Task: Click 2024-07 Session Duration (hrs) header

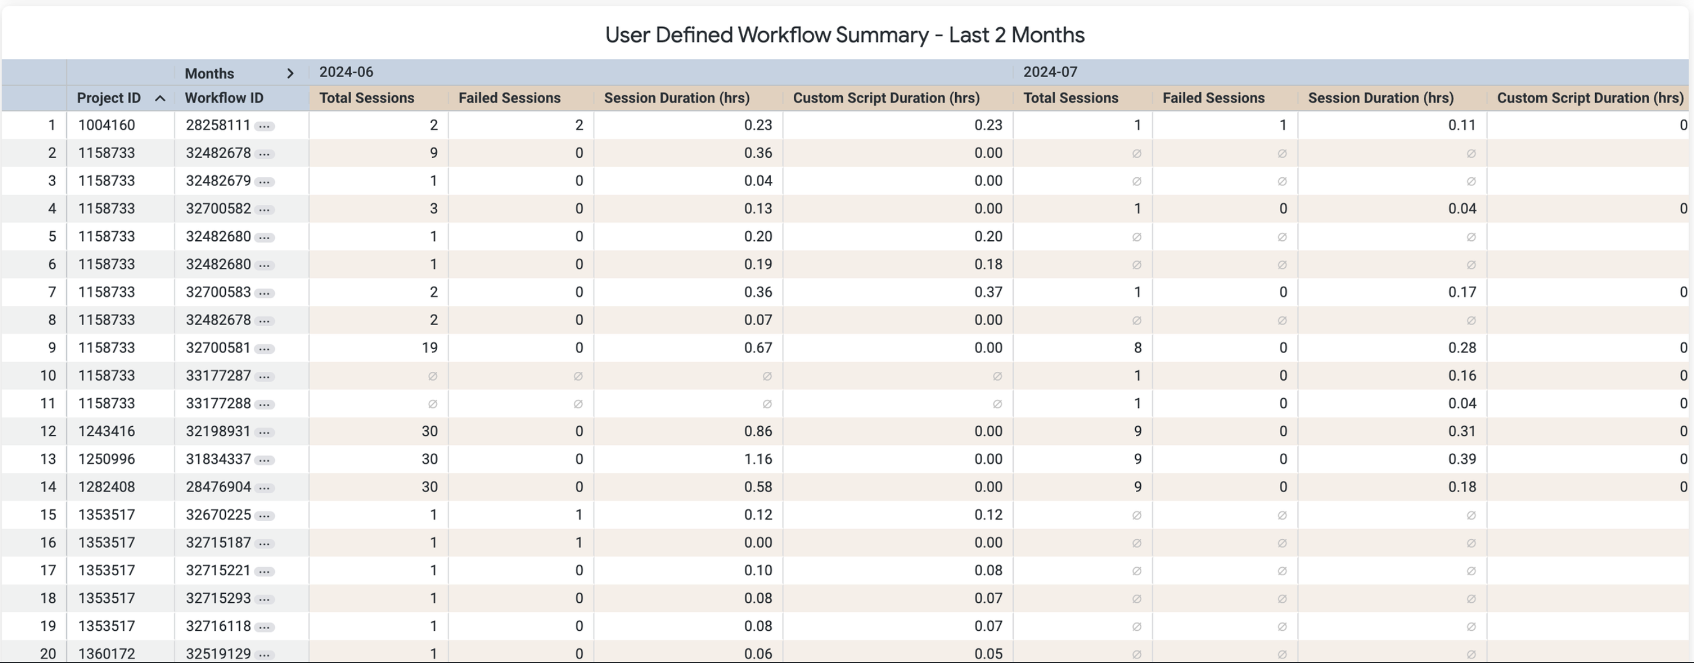Action: (x=1380, y=98)
